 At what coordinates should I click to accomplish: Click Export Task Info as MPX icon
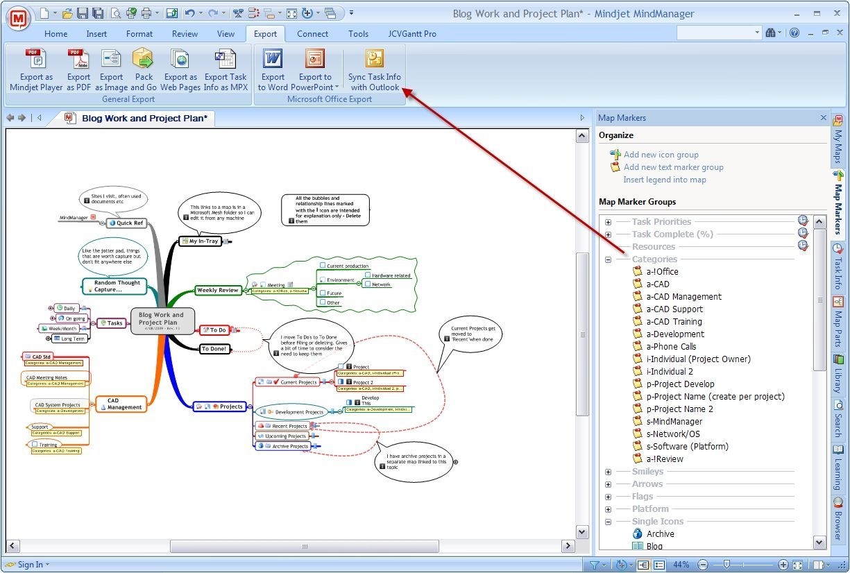(x=226, y=59)
